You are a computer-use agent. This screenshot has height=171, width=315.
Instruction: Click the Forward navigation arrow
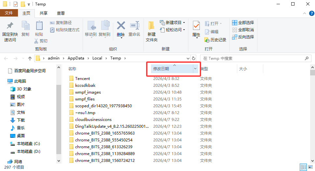(x=15, y=59)
